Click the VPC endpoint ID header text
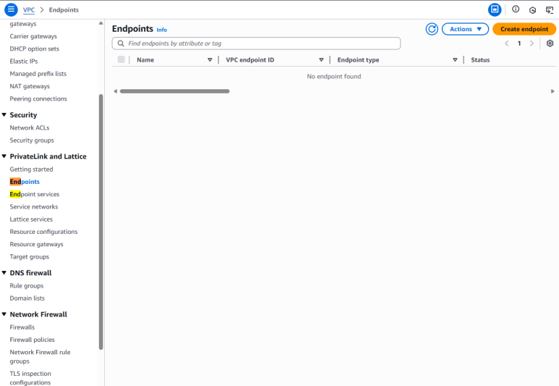Viewport: 559px width, 386px height. tap(250, 60)
